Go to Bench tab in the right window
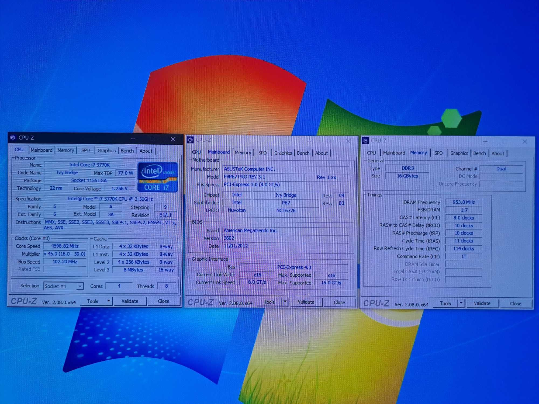The image size is (539, 404). pyautogui.click(x=479, y=153)
